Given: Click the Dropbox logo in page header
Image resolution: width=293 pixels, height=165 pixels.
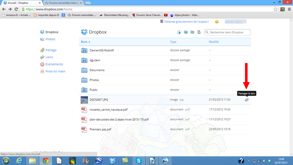Looking at the screenshot, I should pos(84,32).
